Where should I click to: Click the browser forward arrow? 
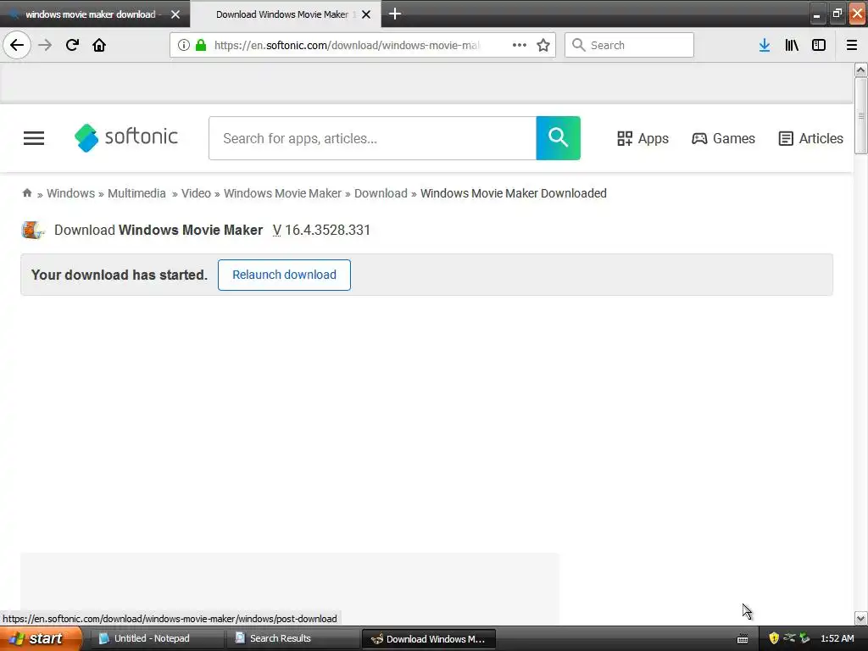pyautogui.click(x=45, y=45)
